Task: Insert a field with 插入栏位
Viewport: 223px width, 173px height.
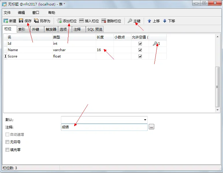Action: click(x=89, y=21)
